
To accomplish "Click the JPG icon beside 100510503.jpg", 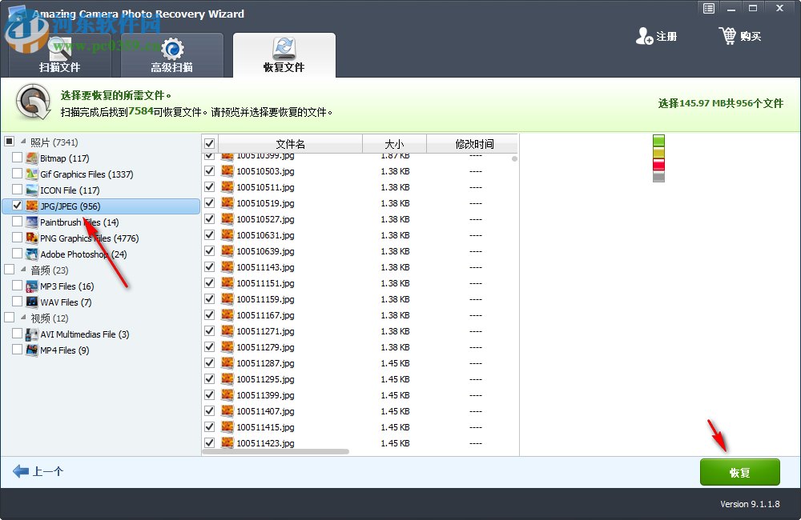I will 227,171.
